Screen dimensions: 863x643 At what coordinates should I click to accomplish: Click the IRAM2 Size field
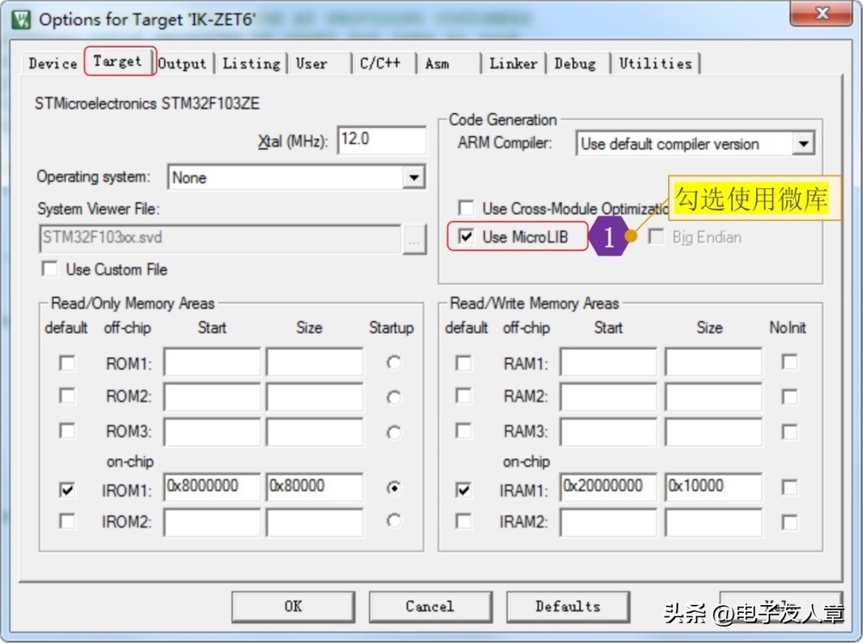pos(714,522)
